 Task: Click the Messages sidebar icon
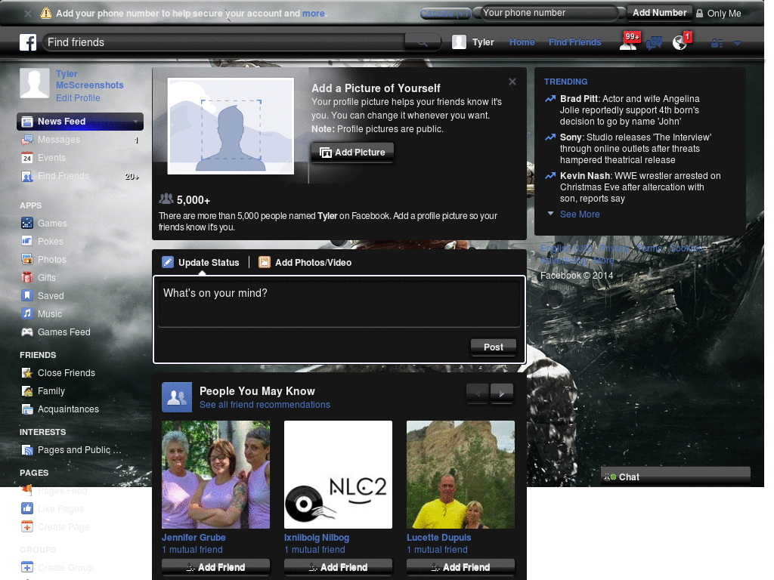(x=27, y=140)
